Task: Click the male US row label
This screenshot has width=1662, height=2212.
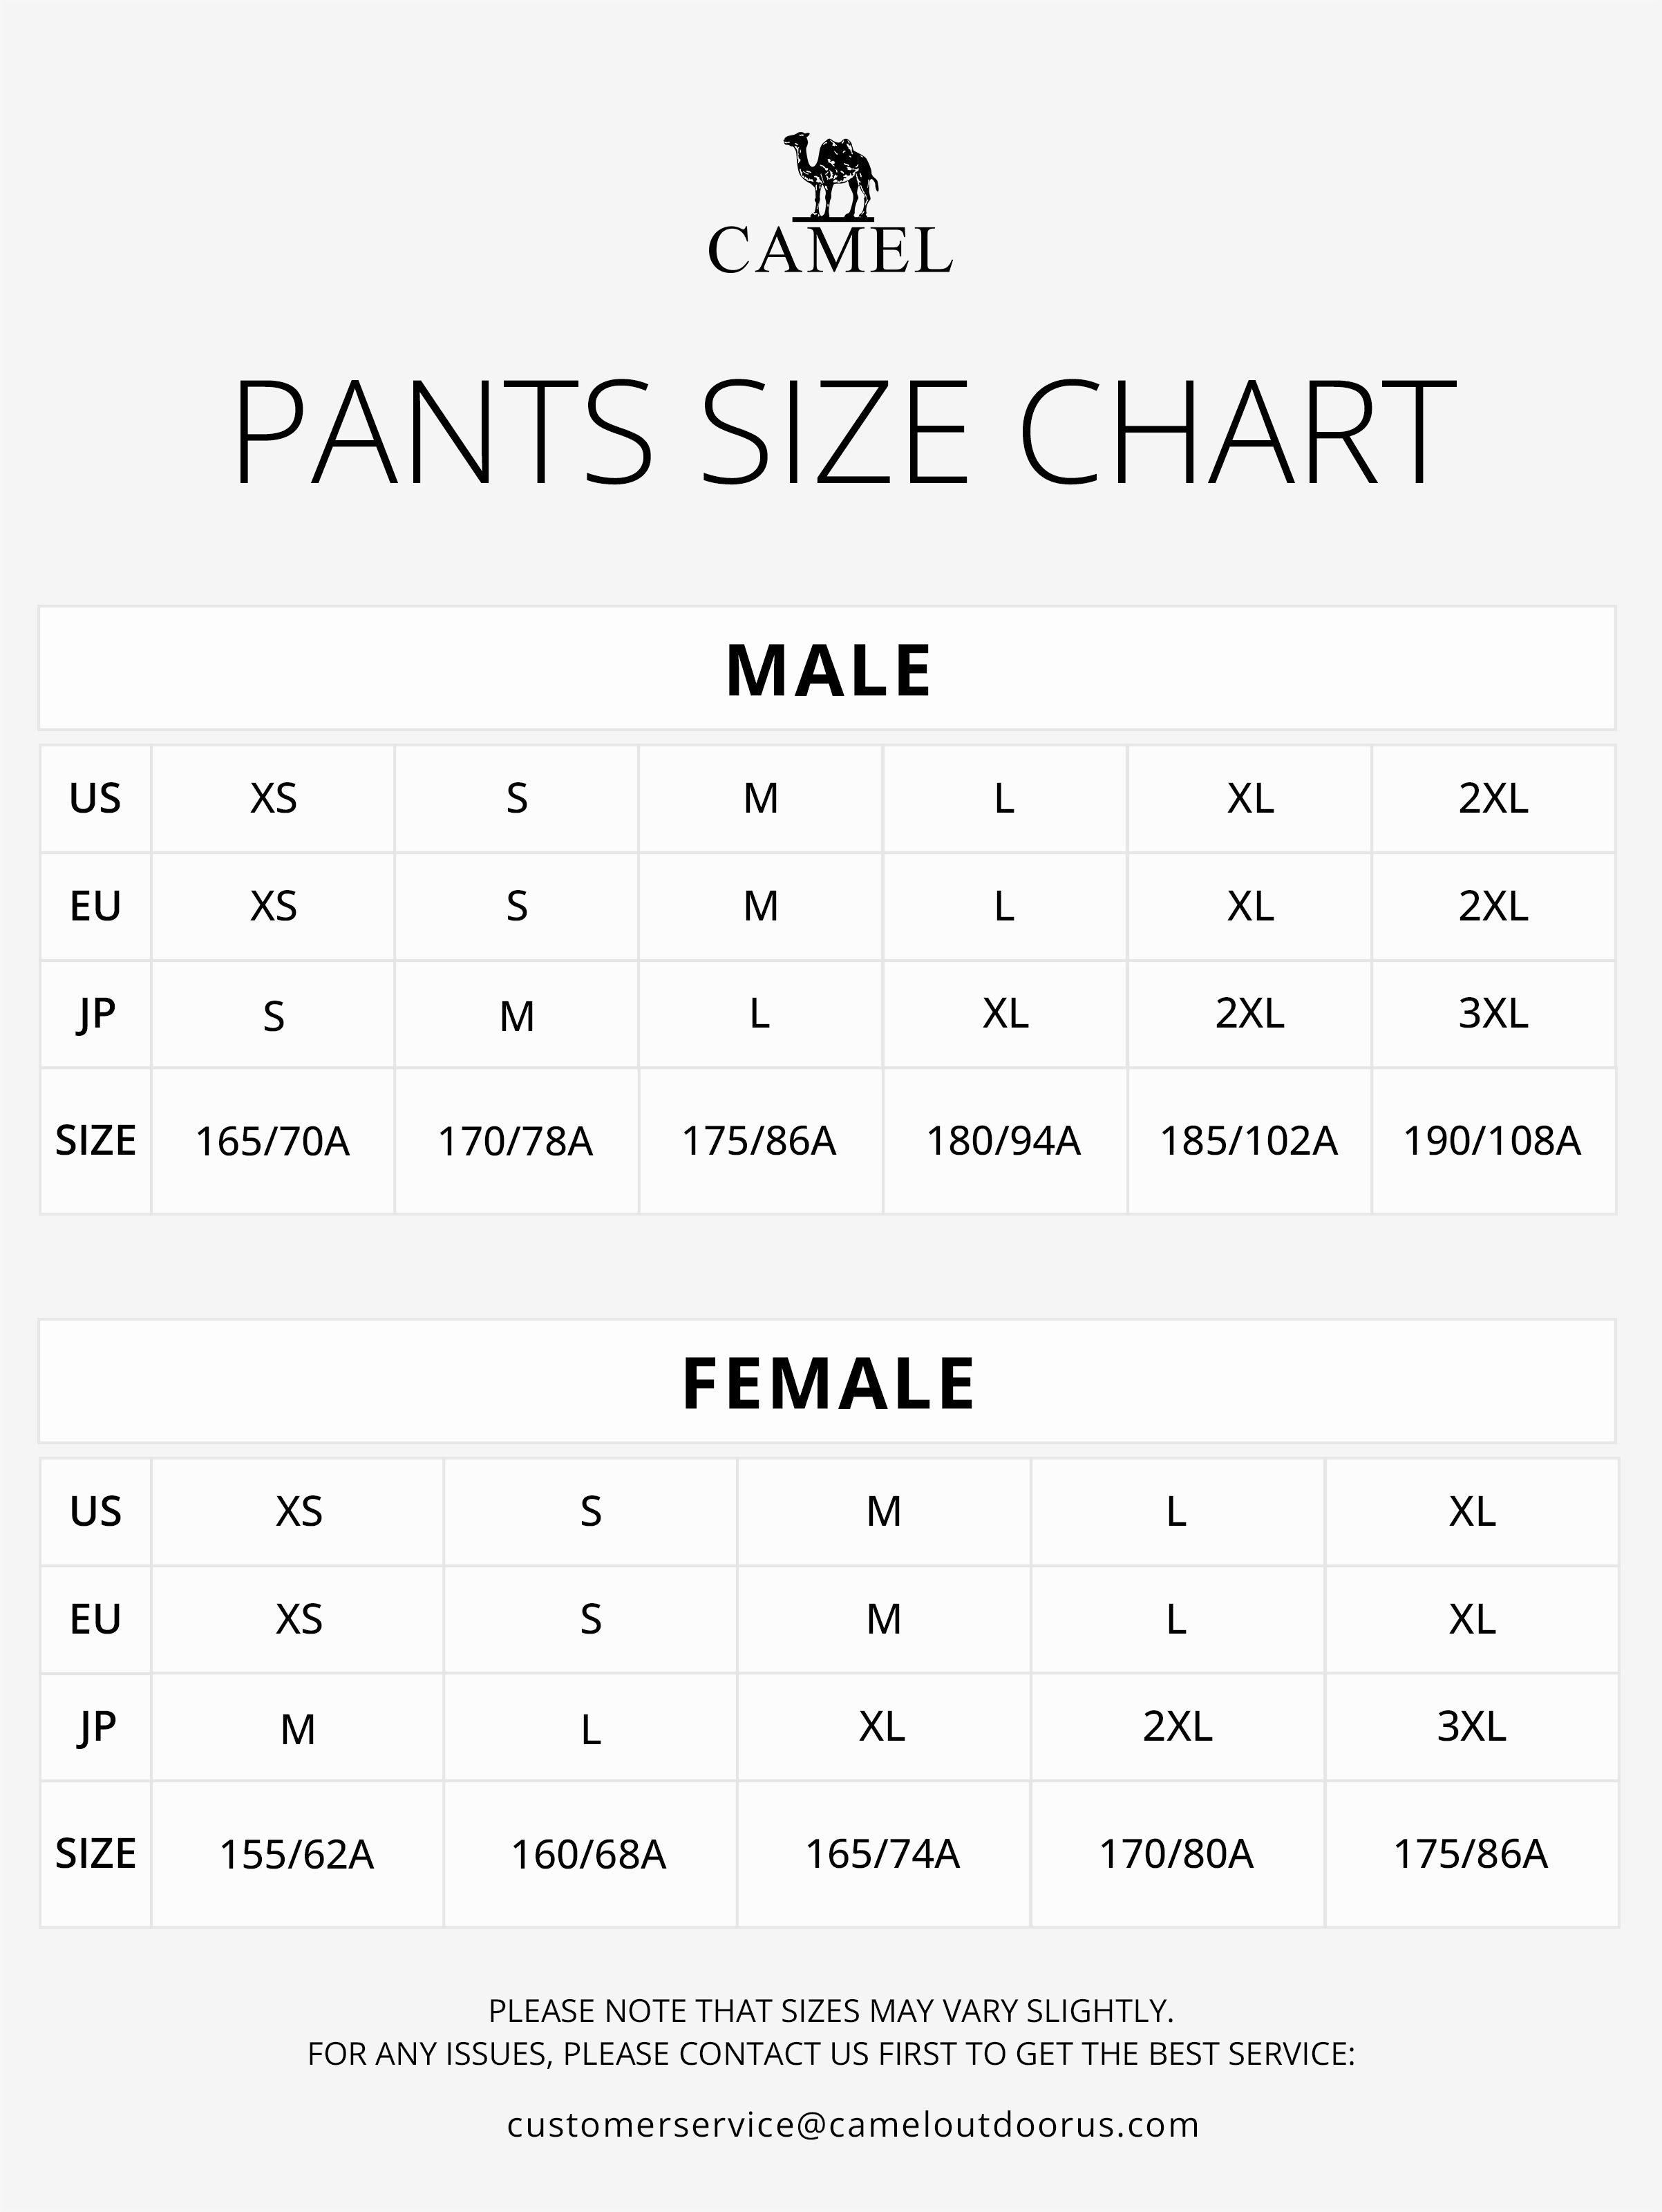Action: pyautogui.click(x=95, y=799)
